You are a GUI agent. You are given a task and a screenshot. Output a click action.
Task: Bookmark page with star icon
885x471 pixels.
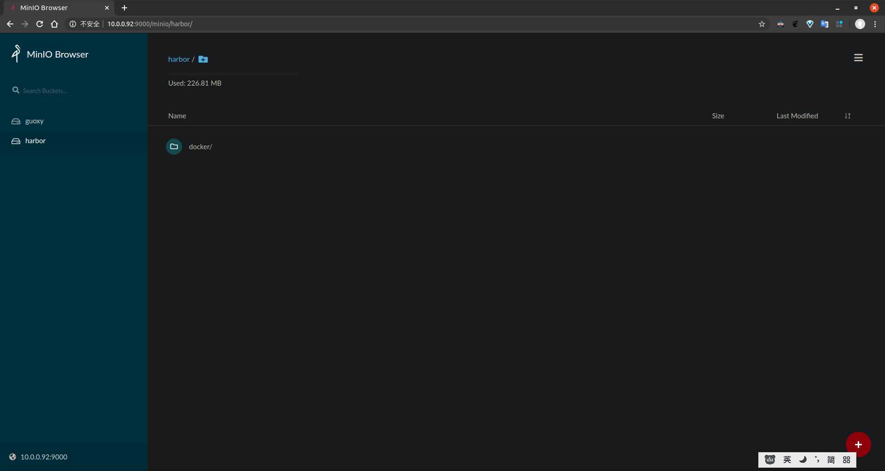coord(762,24)
